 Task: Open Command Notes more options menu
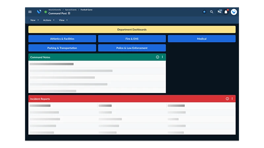pyautogui.click(x=162, y=57)
